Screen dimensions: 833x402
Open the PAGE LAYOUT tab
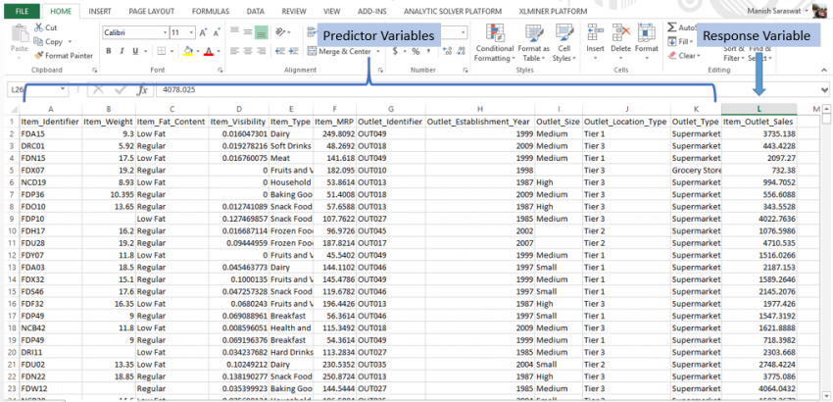tap(152, 10)
